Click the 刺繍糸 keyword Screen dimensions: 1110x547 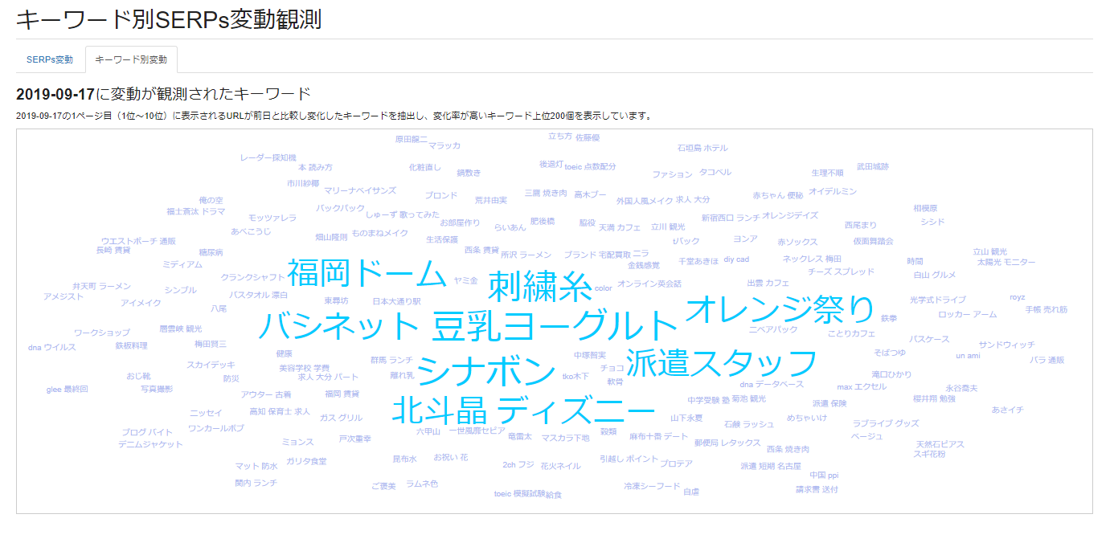point(539,286)
